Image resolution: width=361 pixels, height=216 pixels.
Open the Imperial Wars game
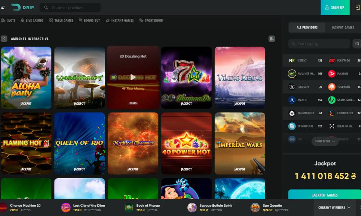click(240, 143)
